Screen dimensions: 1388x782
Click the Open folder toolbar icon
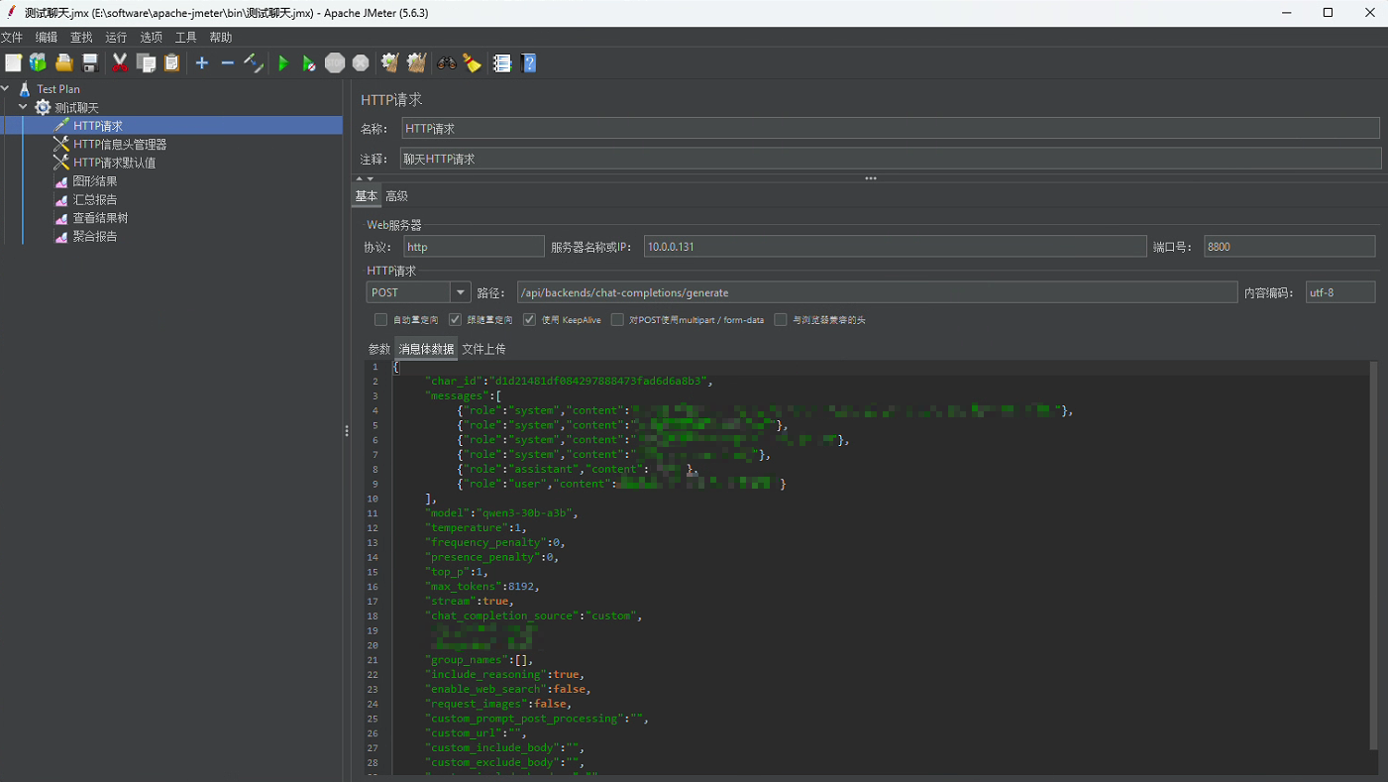point(64,63)
